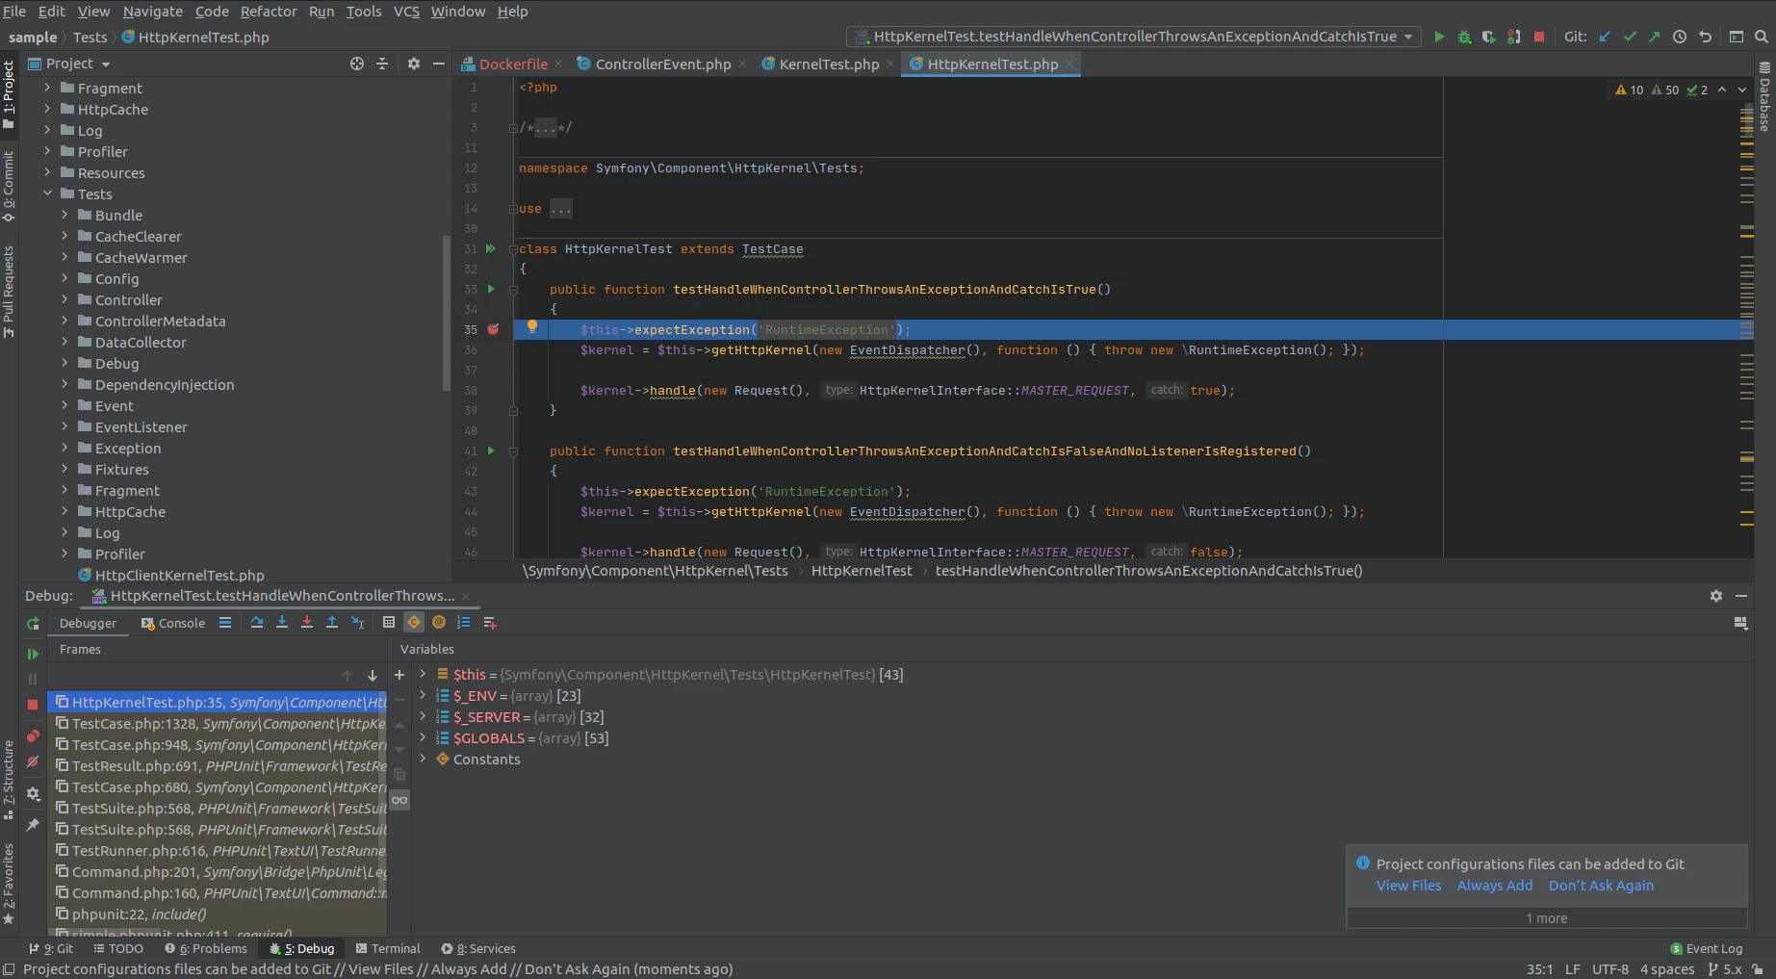The image size is (1776, 979).
Task: Click Don't Ask Again link
Action: [x=1601, y=886]
